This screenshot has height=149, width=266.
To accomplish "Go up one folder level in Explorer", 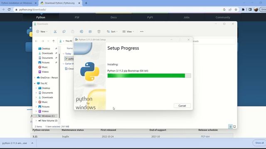I will (54, 41).
